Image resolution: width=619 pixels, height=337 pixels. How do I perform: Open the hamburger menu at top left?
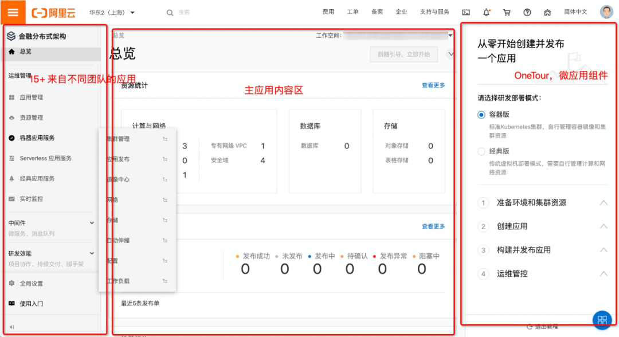[13, 11]
